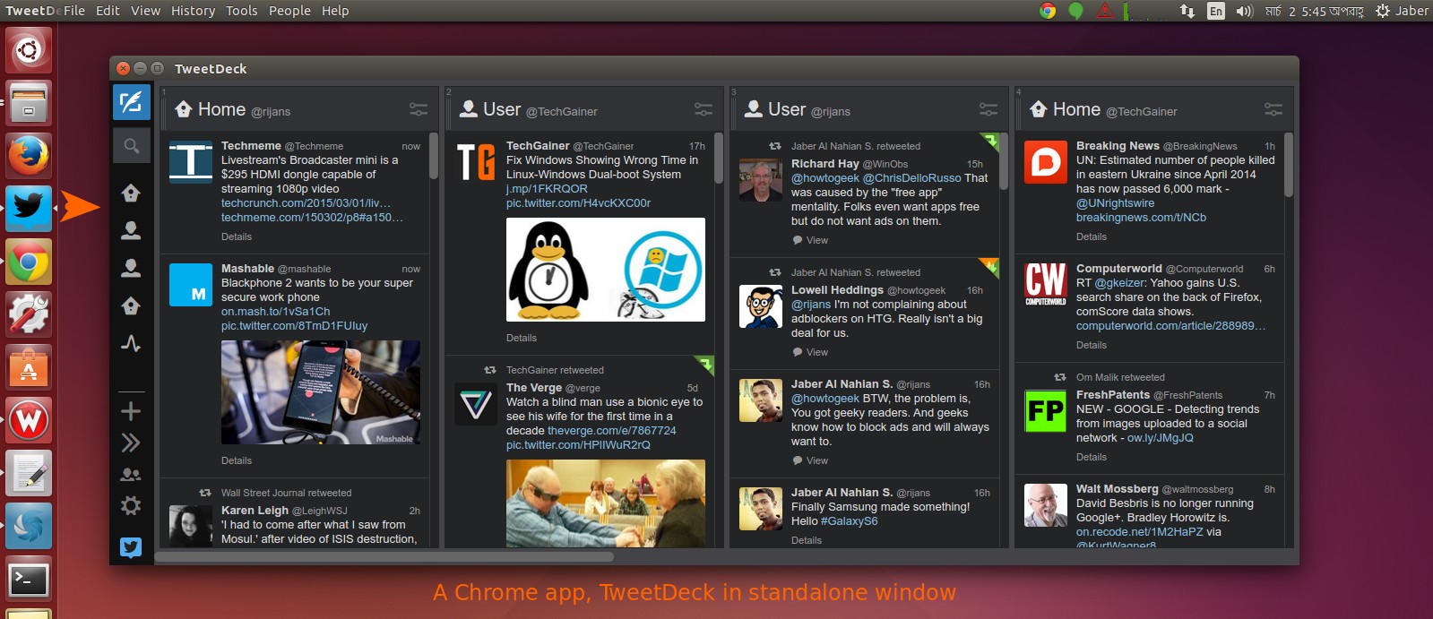
Task: Open the penguin and Windows clock image
Action: point(606,270)
